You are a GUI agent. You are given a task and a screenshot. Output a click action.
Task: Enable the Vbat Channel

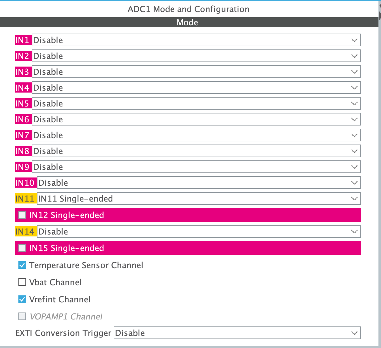[x=22, y=282]
